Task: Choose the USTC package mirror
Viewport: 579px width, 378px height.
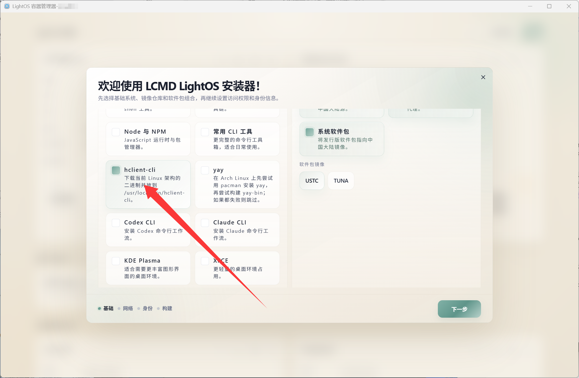Action: [312, 181]
